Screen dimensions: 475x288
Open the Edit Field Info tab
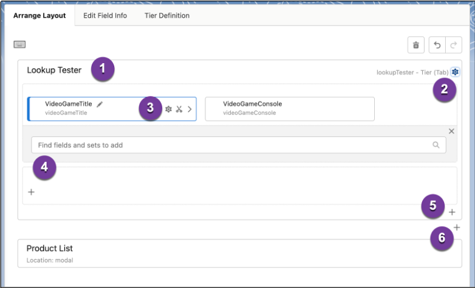(x=105, y=15)
